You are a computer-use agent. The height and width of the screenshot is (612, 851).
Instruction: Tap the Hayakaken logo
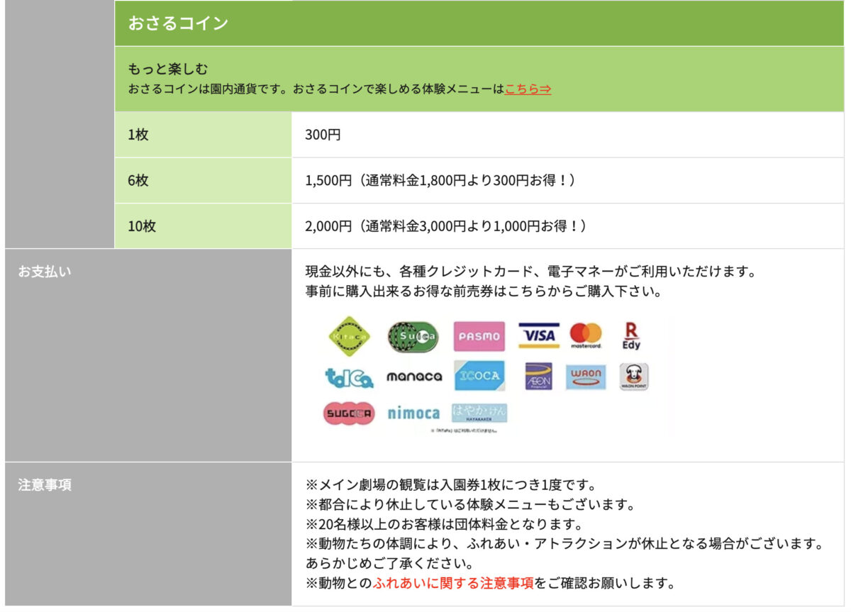tap(479, 413)
